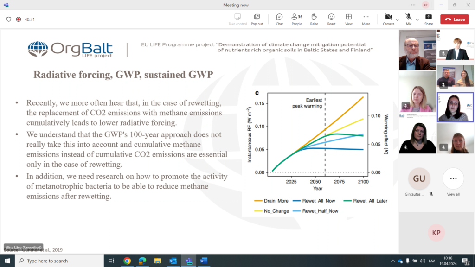Viewport: 475px width, 267px height.
Task: Click the 'Earliest peak warming' chart label
Action: tap(307, 103)
